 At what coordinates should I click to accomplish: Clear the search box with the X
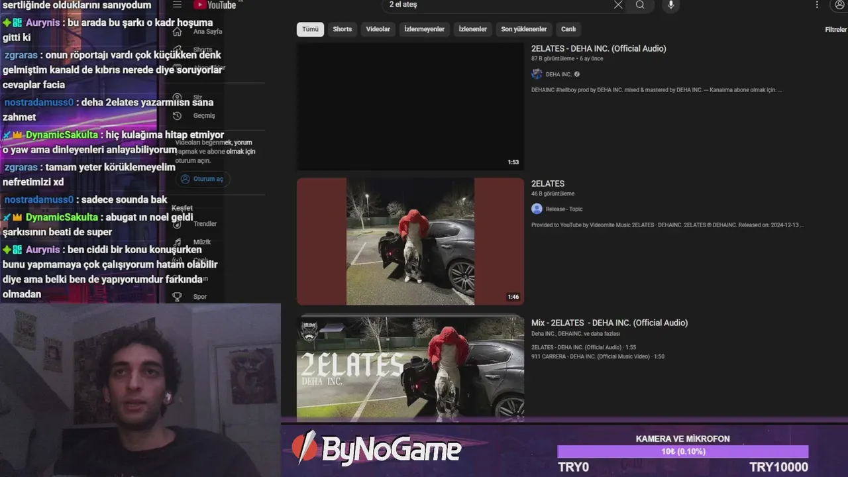(618, 5)
